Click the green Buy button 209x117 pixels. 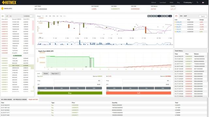70,93
